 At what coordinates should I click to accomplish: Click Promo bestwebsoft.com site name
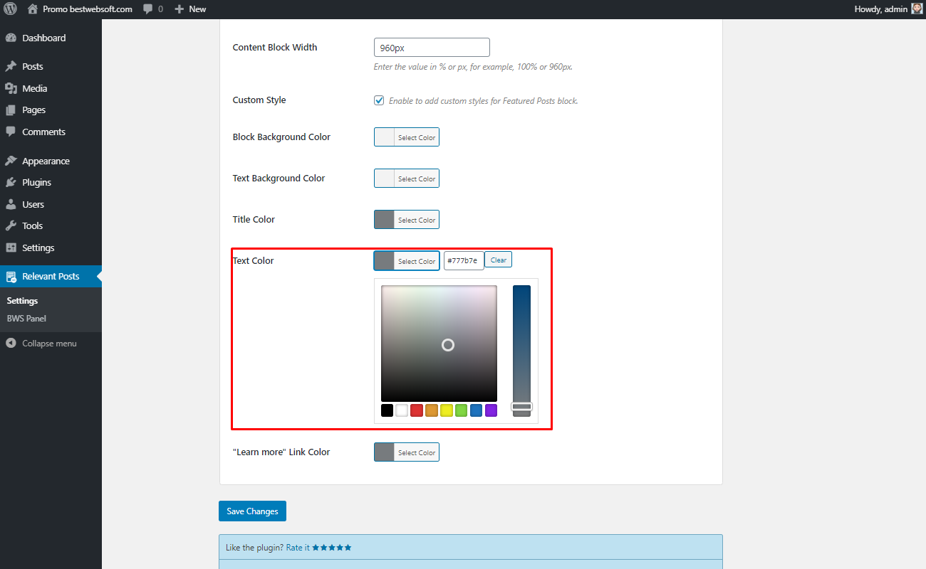pos(88,9)
